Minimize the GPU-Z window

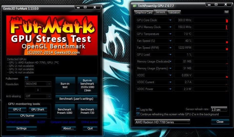tap(209, 5)
